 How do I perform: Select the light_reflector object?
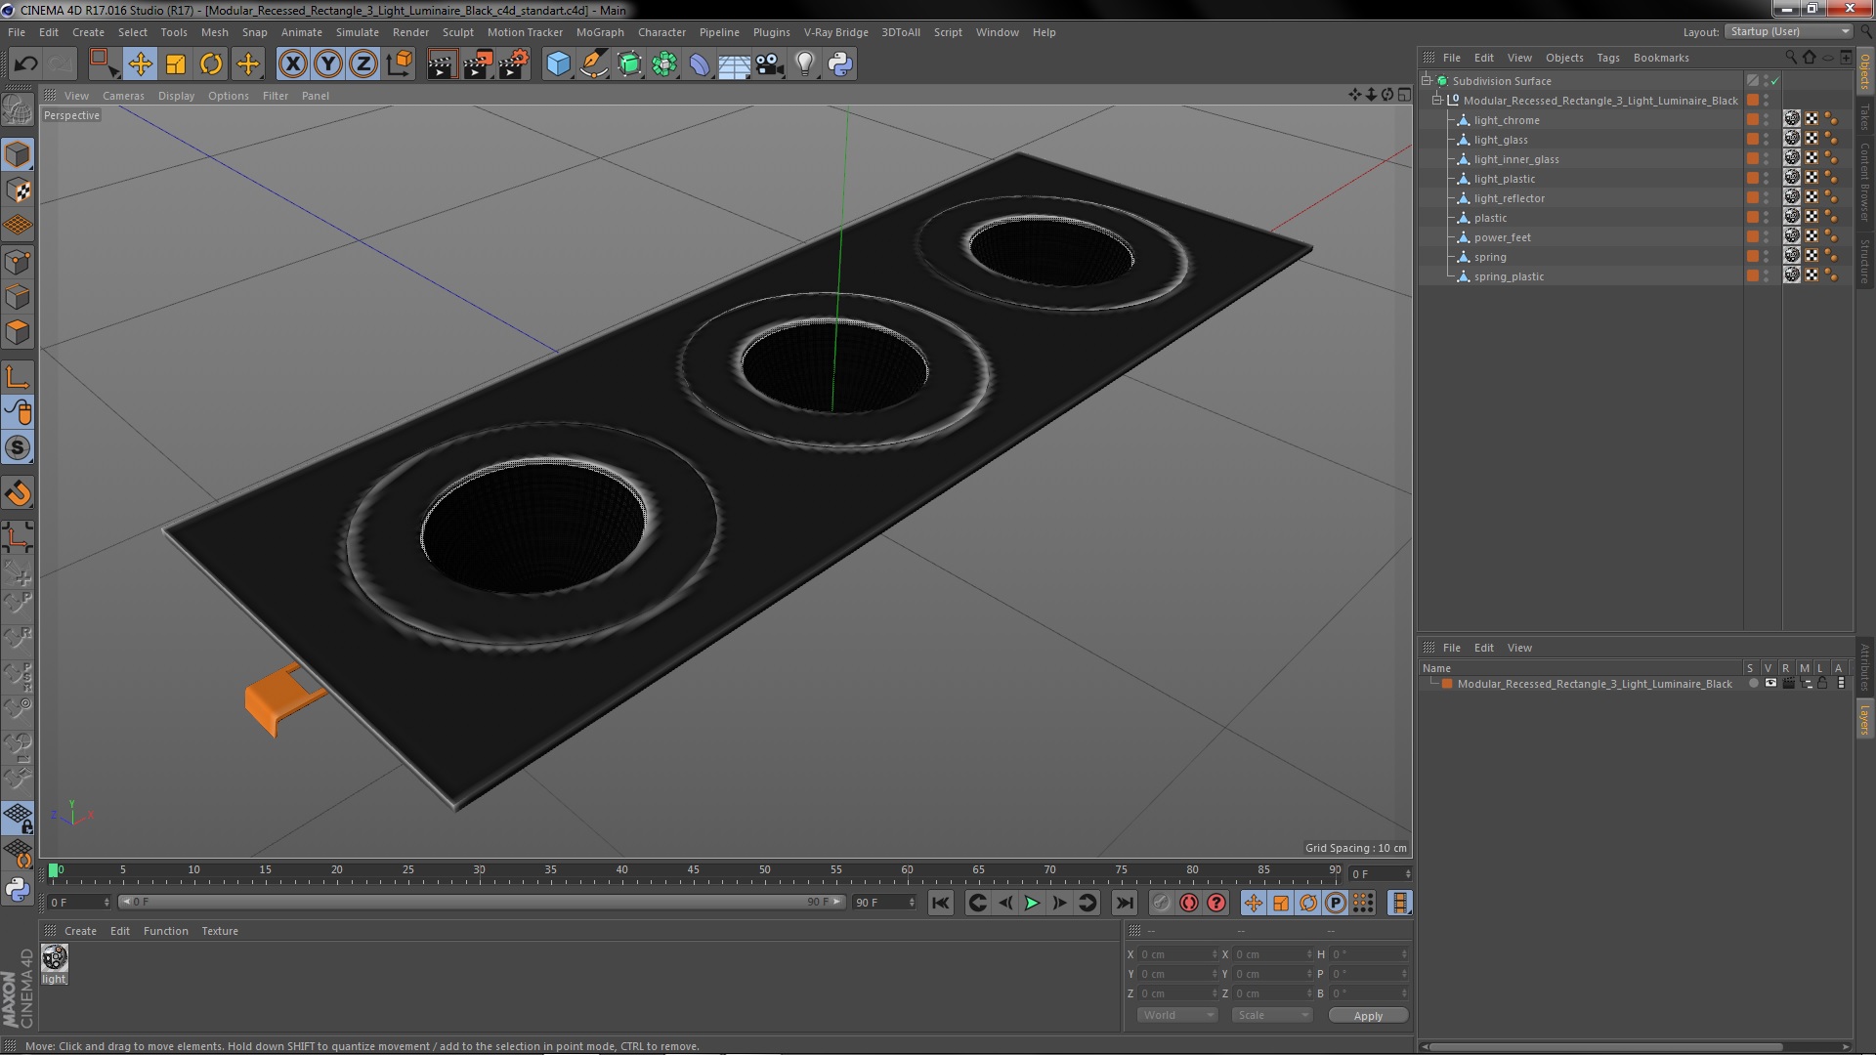pyautogui.click(x=1509, y=198)
